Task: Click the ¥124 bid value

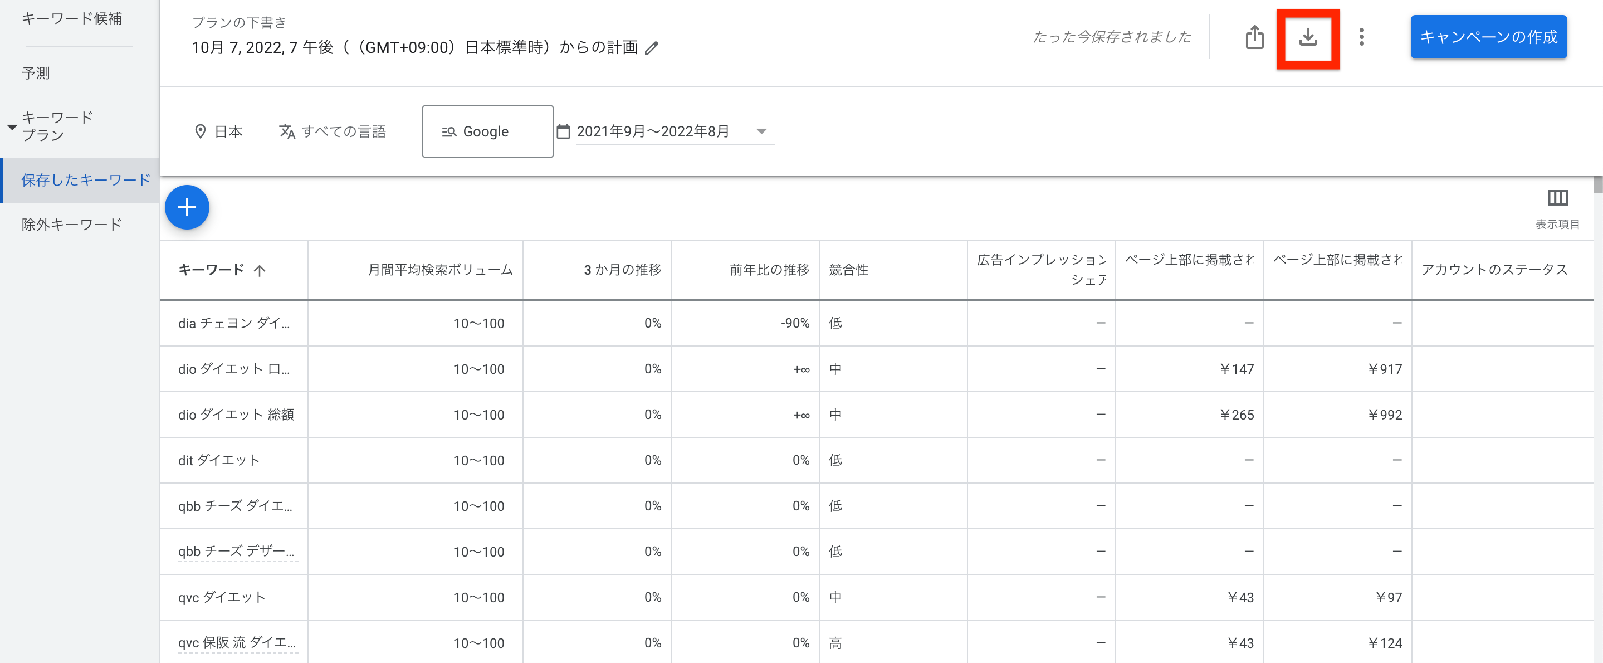Action: point(1384,643)
